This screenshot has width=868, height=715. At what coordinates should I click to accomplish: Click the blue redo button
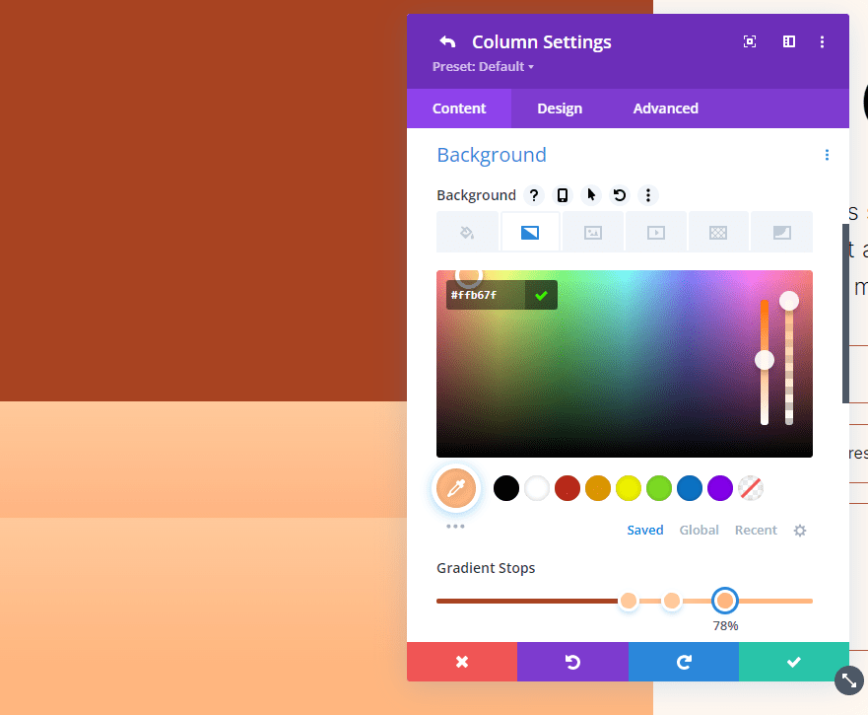[x=684, y=662]
